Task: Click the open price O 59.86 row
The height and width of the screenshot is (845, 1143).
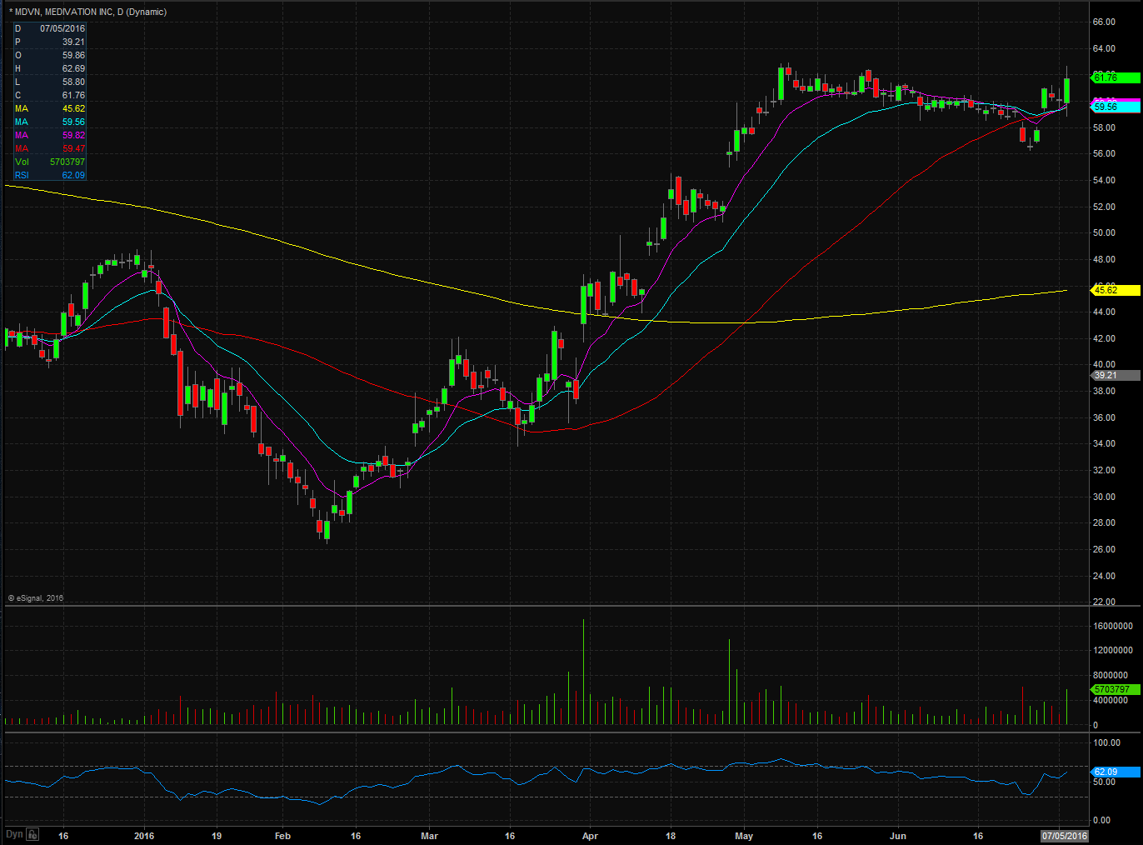Action: 50,55
